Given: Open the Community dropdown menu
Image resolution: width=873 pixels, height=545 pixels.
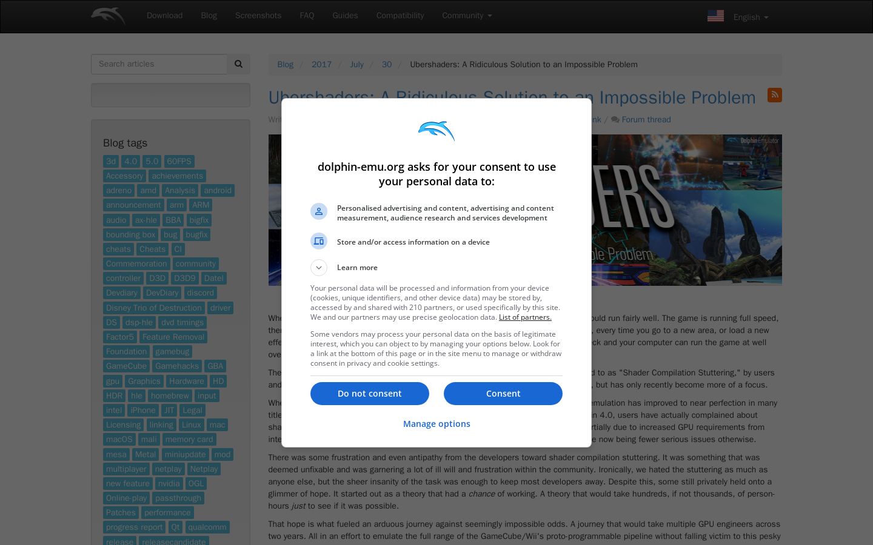Looking at the screenshot, I should 467,16.
